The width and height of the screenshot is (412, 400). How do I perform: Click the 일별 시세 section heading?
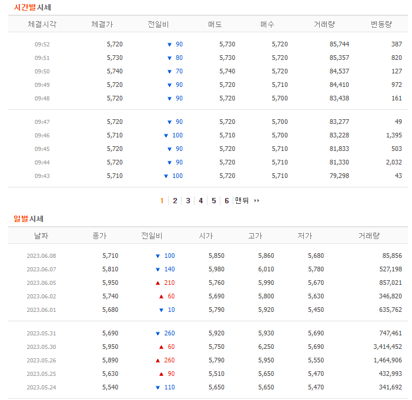(28, 219)
